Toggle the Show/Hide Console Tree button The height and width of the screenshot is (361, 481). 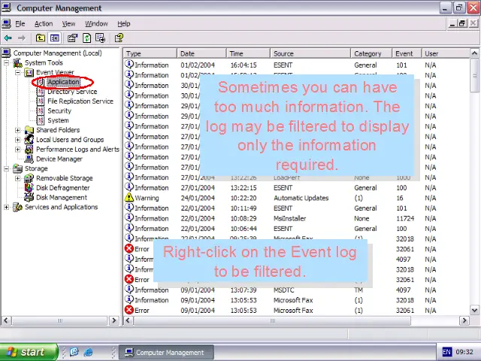click(x=55, y=38)
